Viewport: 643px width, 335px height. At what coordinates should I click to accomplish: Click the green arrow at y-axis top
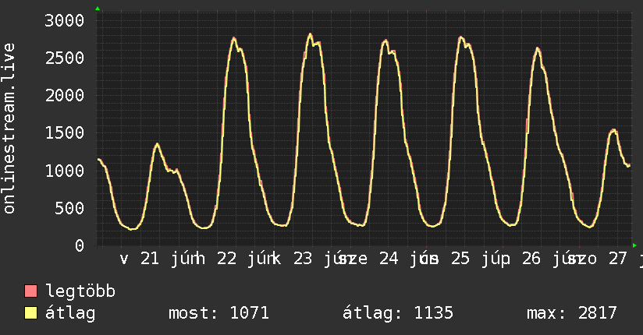(x=98, y=9)
